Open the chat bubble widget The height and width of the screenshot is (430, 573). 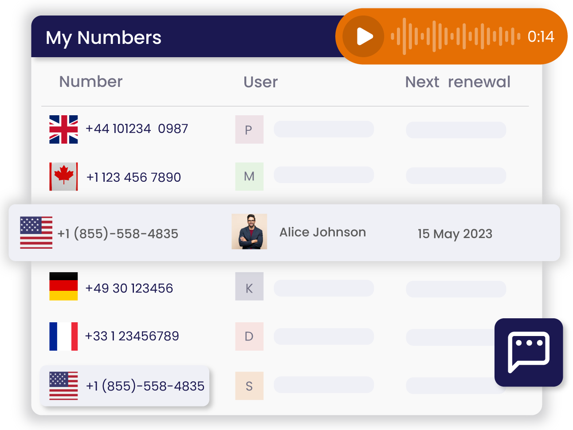(529, 352)
